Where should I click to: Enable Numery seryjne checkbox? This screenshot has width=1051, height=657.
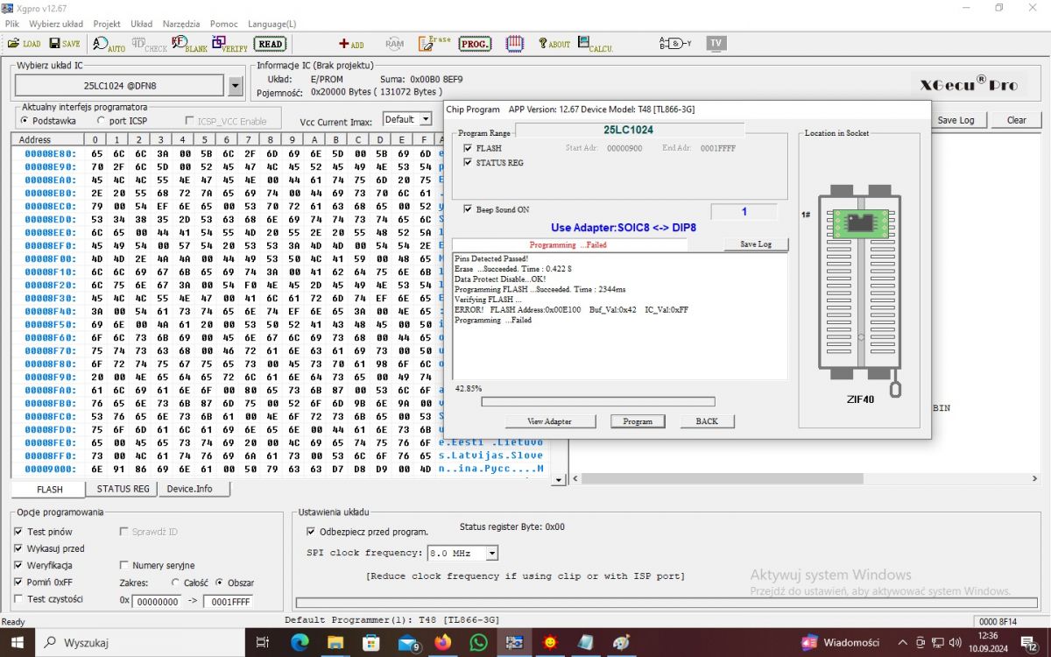click(124, 565)
